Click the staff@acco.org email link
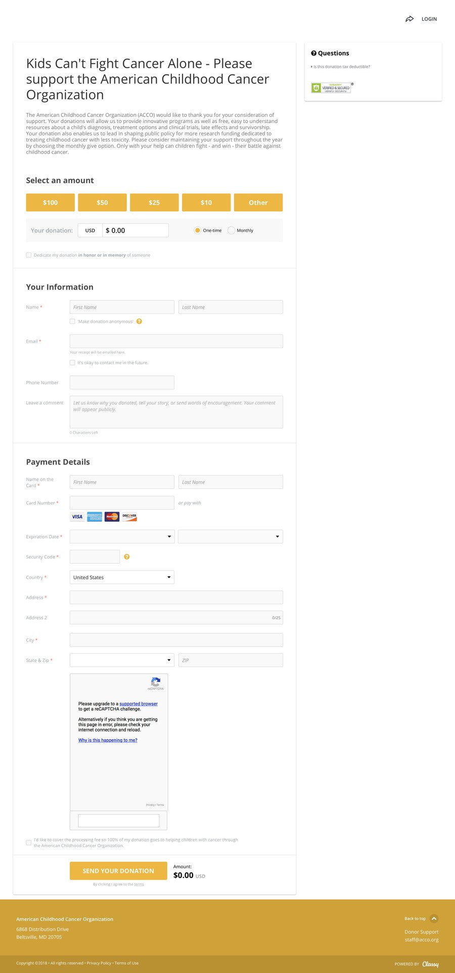Viewport: 455px width, 973px height. (422, 940)
